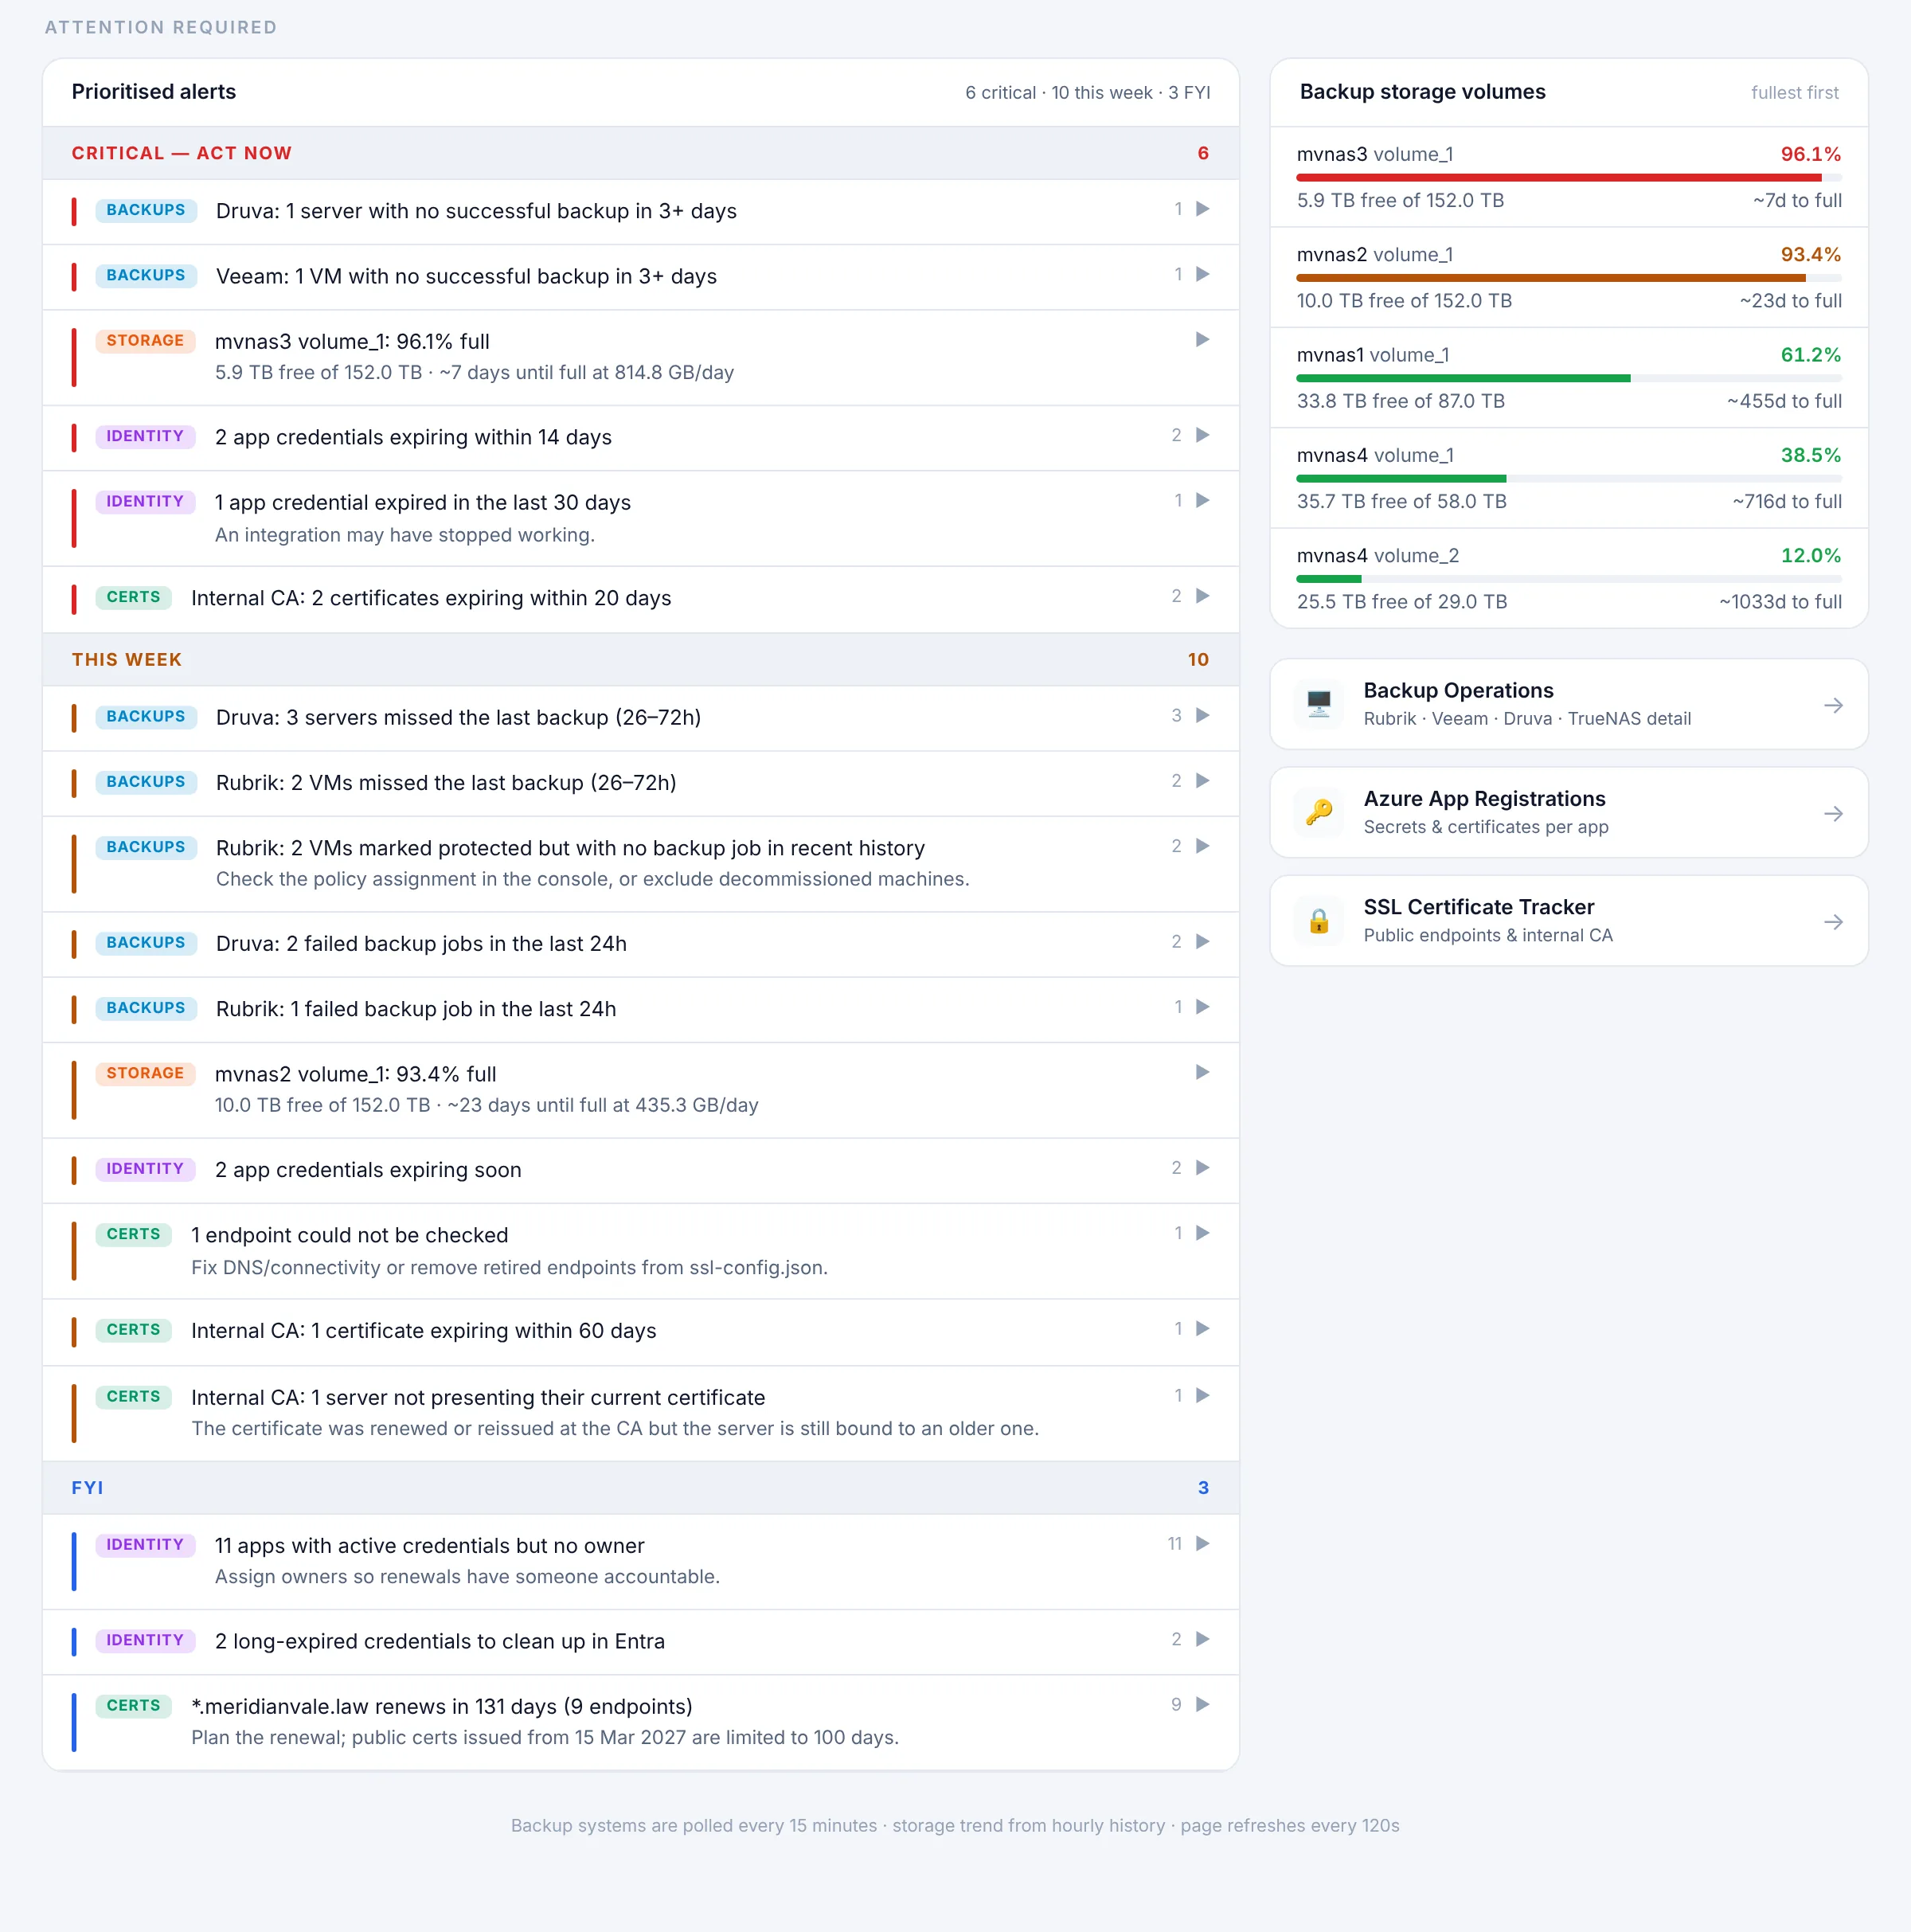1911x1932 pixels.
Task: Click the mvnas3 volume_1 usage bar
Action: tap(1568, 178)
